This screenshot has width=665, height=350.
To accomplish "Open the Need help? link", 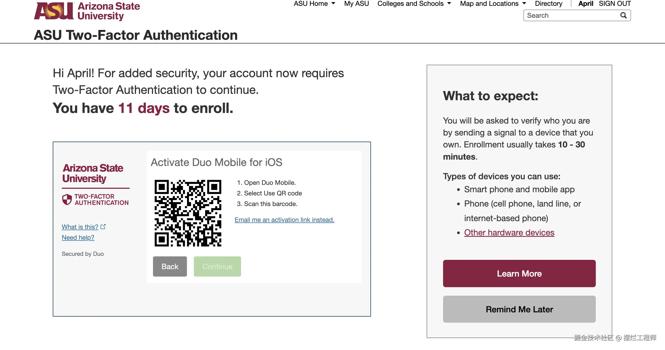I will click(78, 238).
